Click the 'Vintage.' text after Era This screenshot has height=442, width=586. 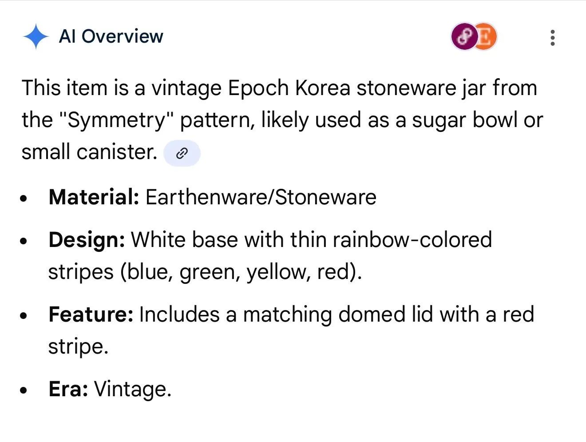coord(133,389)
